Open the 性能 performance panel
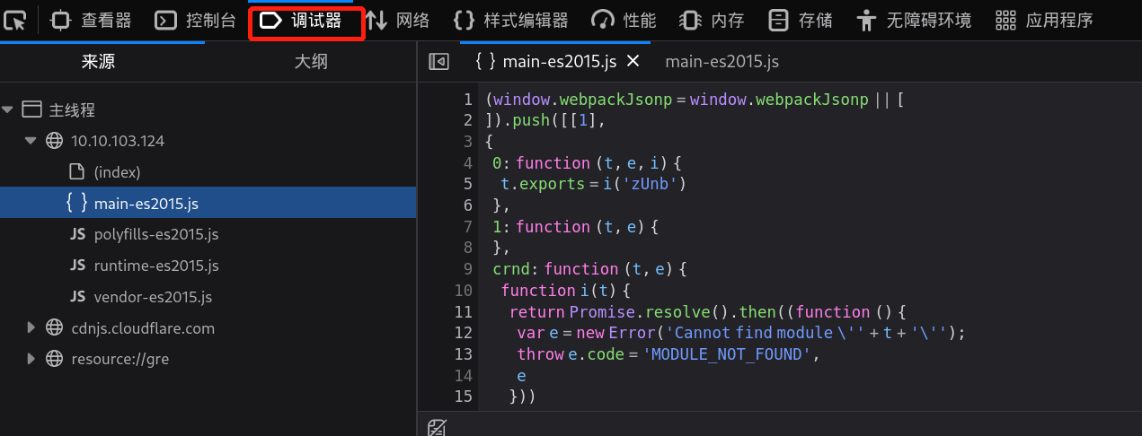 tap(624, 20)
